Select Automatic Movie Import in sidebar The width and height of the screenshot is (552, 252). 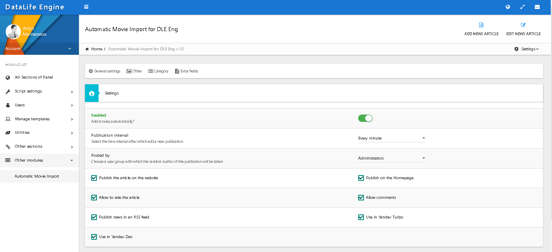(39, 176)
